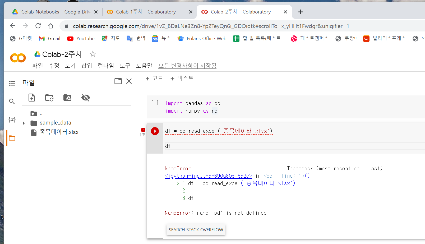Open the ipython-input-6 traceback link

click(208, 176)
